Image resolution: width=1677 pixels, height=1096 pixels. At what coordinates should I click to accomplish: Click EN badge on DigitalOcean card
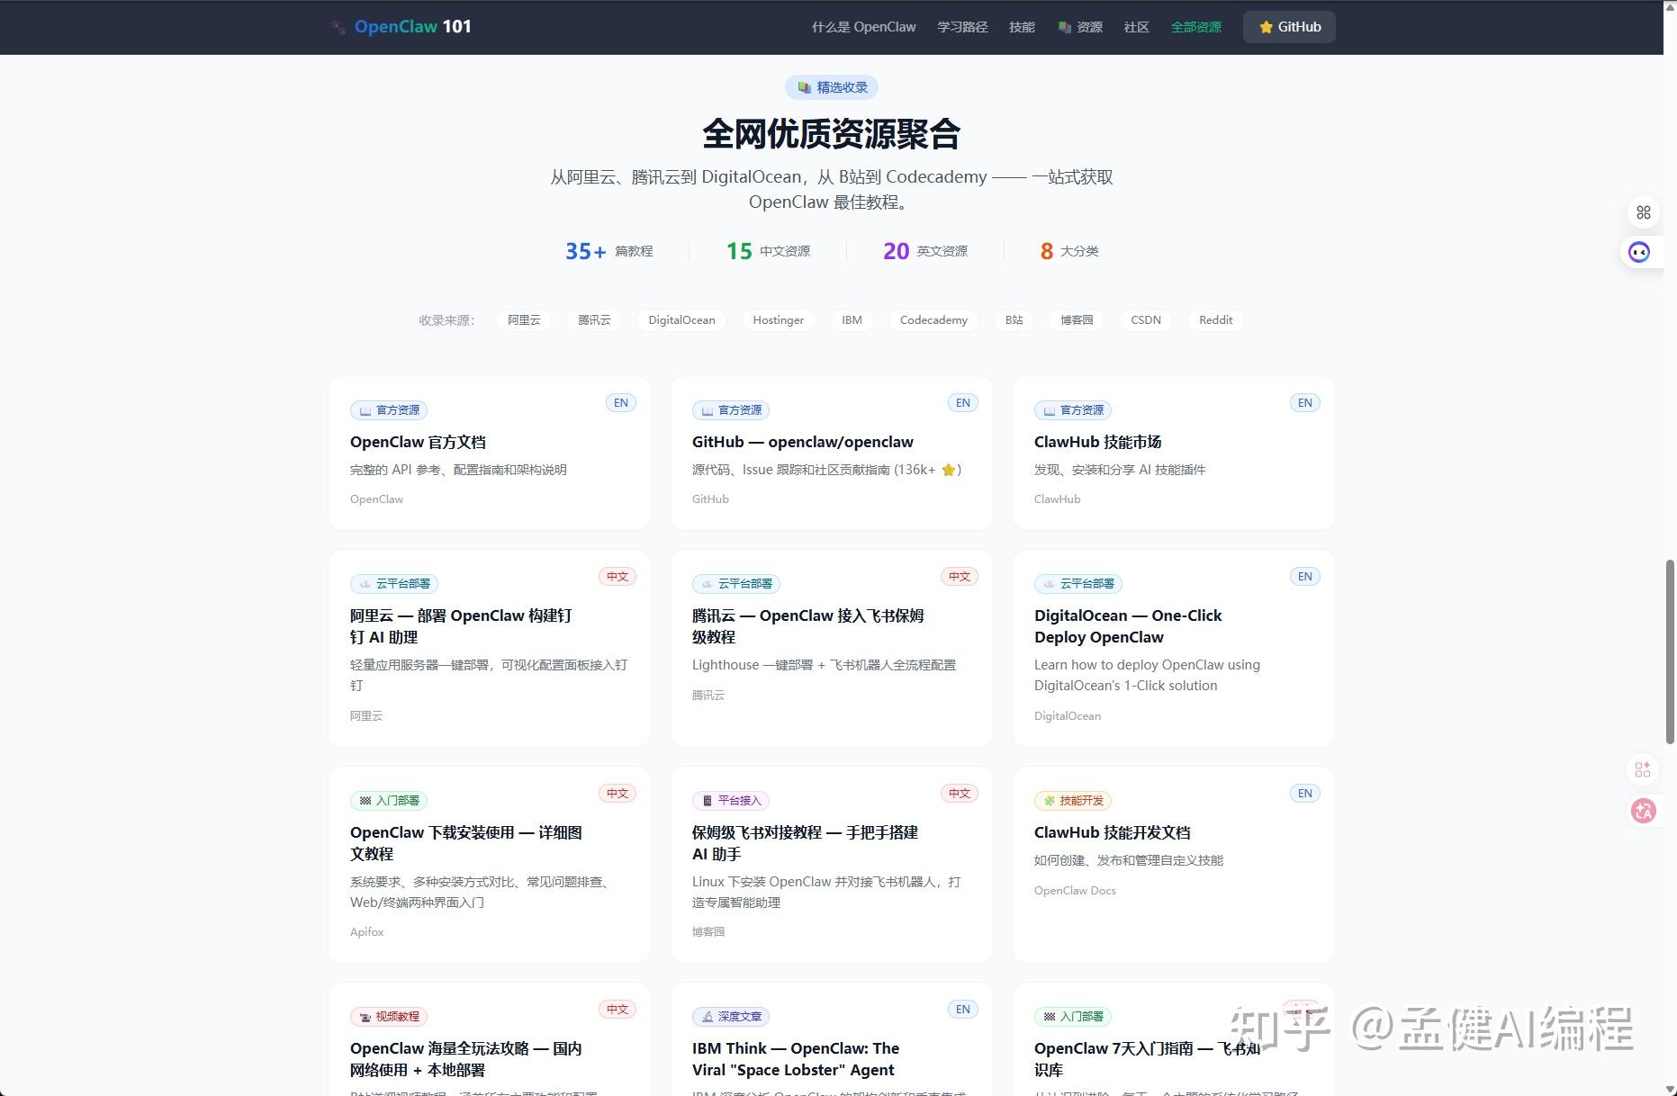(1305, 577)
